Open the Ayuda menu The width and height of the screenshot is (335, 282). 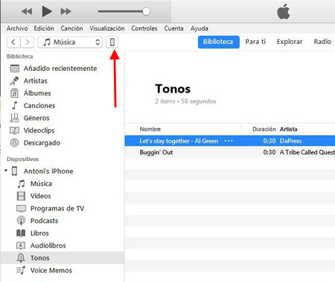(200, 28)
